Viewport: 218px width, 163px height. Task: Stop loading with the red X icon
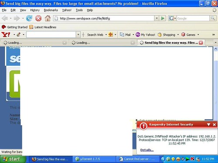tap(38, 18)
